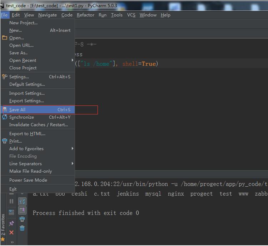Screen dimensions: 268x246
Task: Choose Settings... with the wrench icon
Action: tap(19, 77)
